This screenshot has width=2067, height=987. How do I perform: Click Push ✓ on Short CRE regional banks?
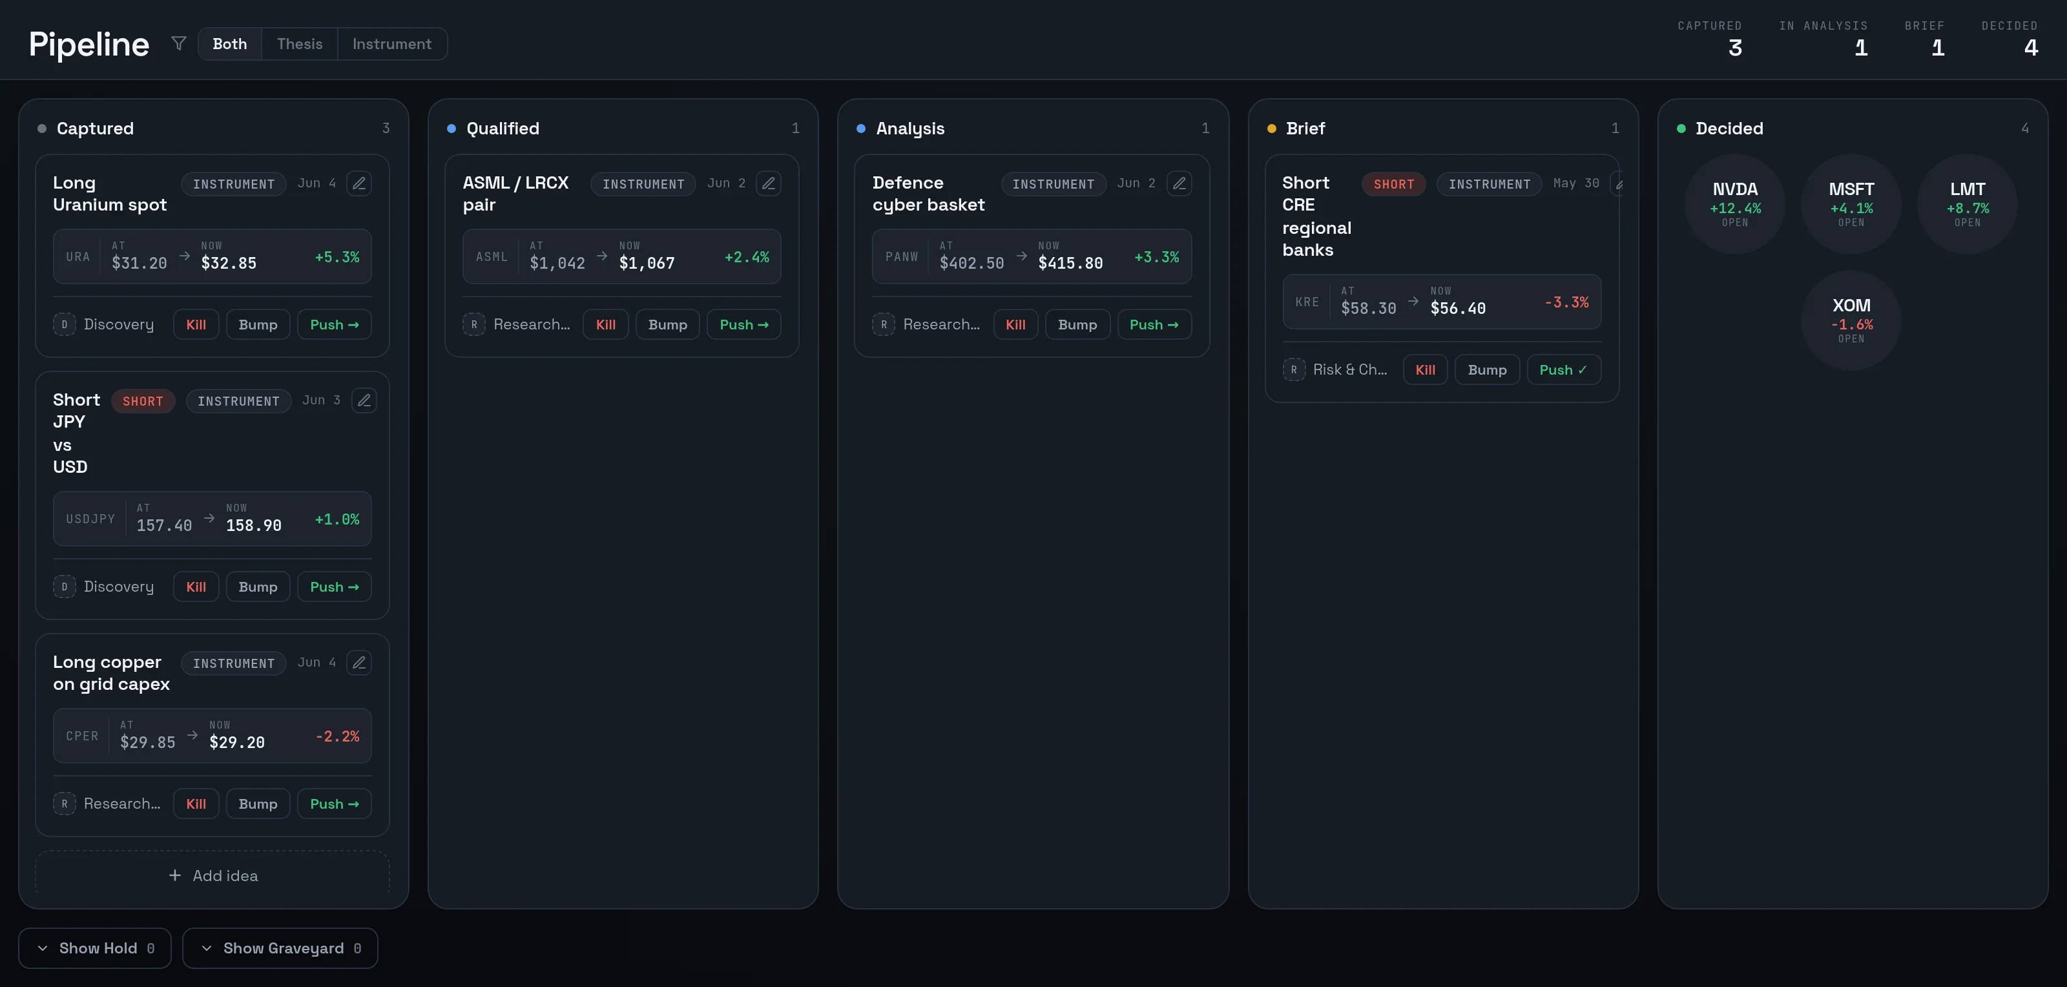[1563, 370]
